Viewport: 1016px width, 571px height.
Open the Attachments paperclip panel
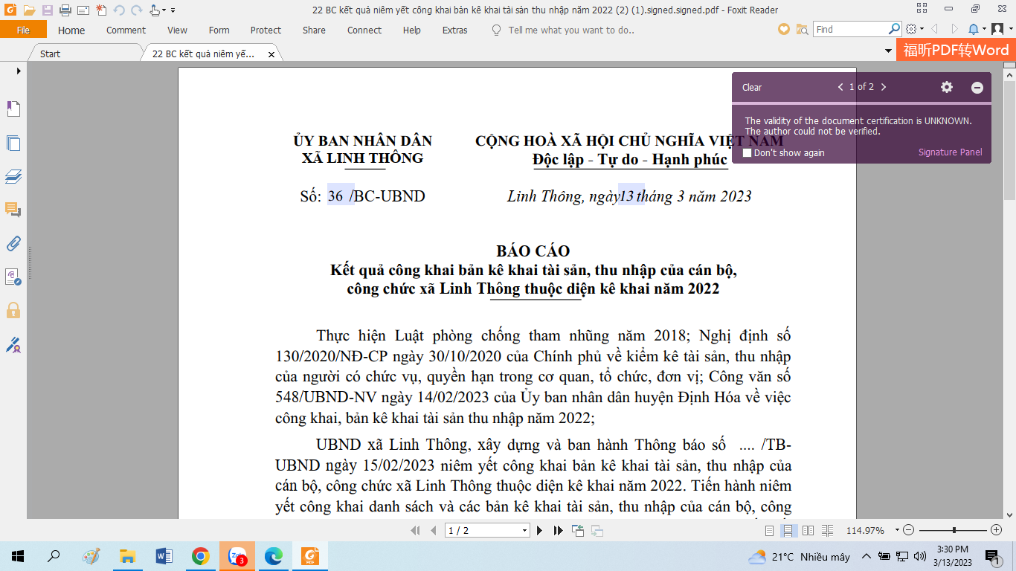13,243
